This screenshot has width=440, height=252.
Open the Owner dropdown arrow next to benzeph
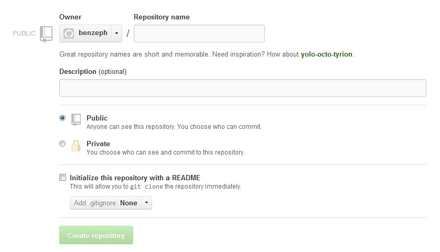click(116, 34)
